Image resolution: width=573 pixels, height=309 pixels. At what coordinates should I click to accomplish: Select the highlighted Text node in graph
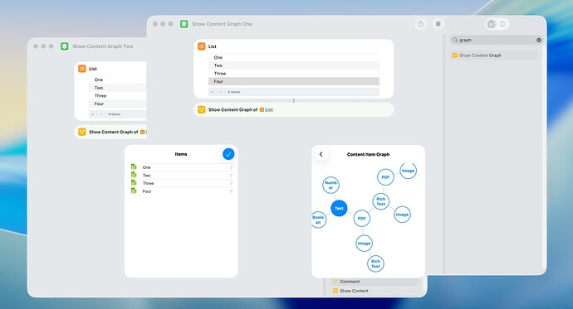[x=339, y=208]
